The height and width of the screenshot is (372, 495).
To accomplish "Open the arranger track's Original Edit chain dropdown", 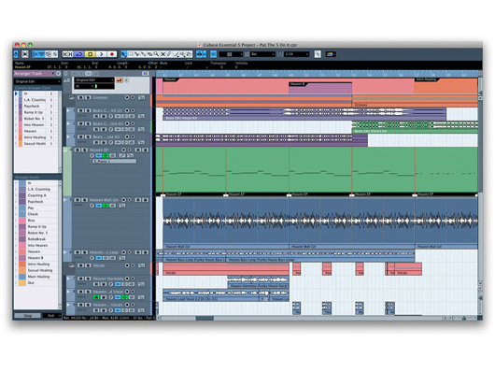I will [94, 80].
